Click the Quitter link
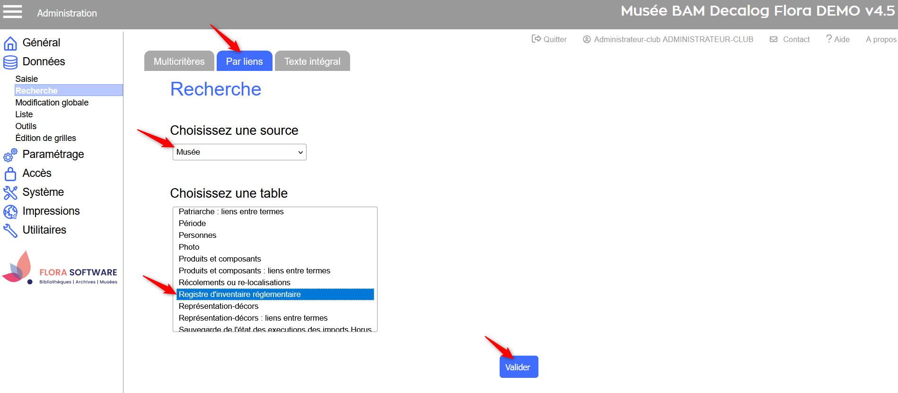Screen dimensions: 898x393 549,39
